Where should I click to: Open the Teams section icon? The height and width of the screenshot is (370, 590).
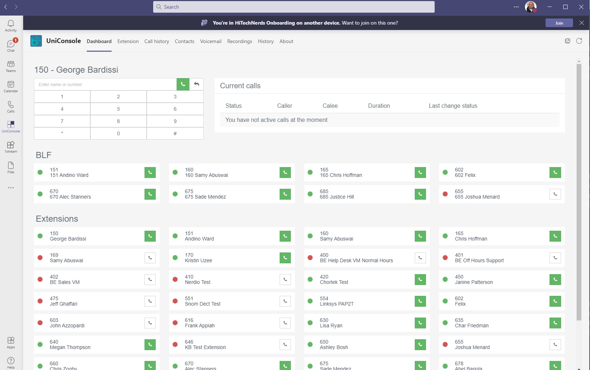[11, 66]
